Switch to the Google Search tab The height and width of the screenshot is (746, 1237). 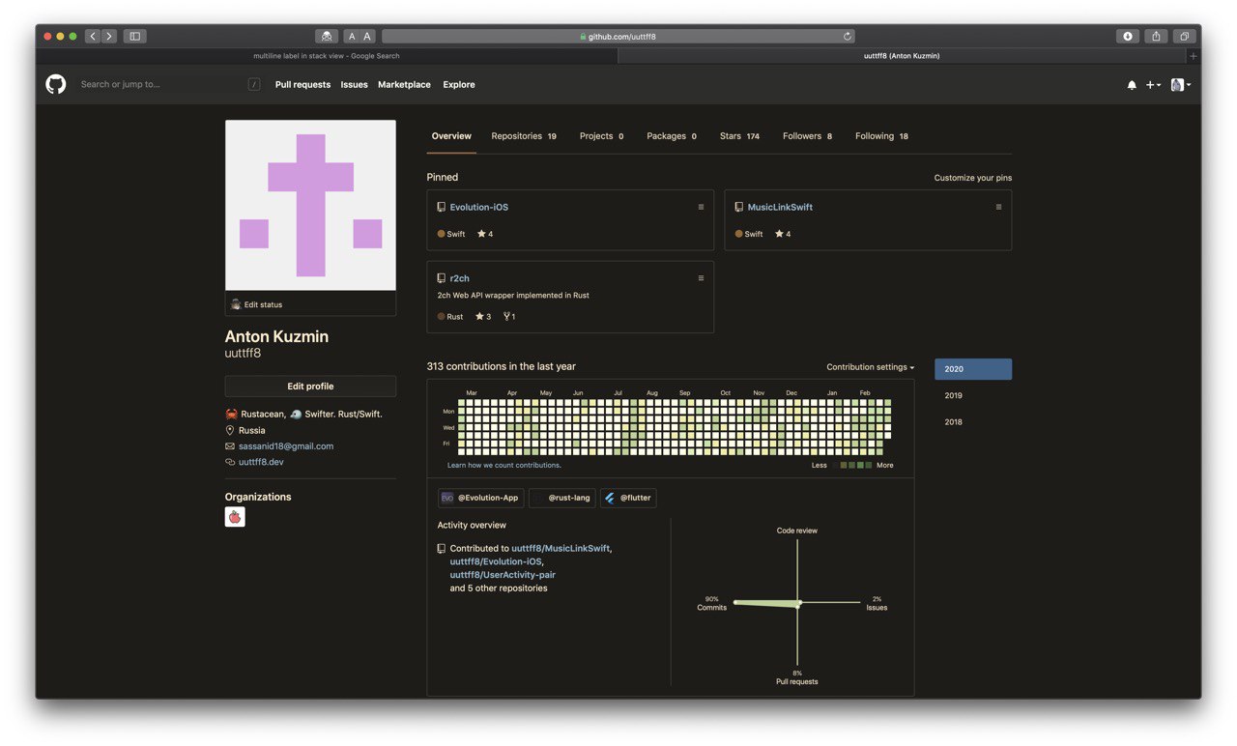click(327, 56)
